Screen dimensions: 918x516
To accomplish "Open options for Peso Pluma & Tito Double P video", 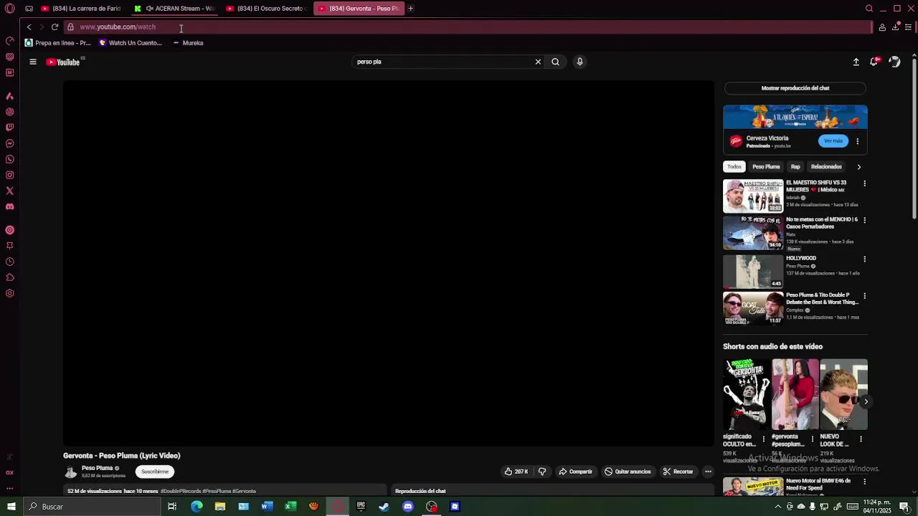I will 864,296.
